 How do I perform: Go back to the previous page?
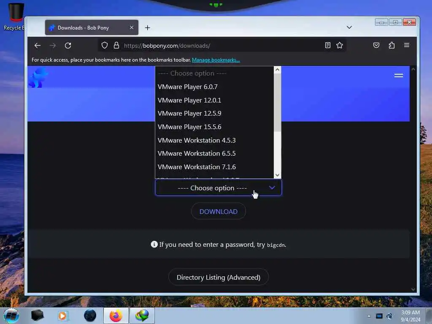point(38,46)
